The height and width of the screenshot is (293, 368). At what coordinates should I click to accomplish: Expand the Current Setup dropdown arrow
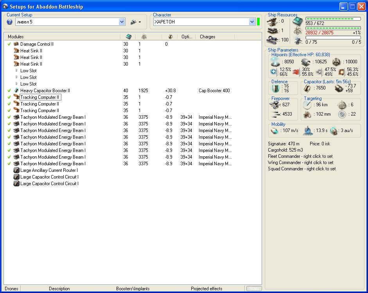pyautogui.click(x=122, y=22)
